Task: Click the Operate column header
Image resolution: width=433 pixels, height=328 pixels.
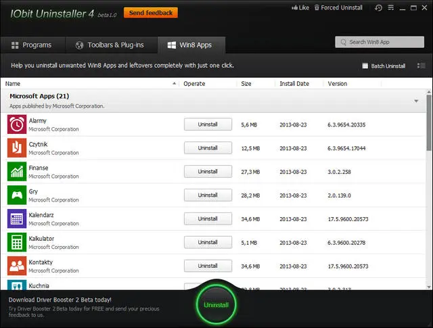Action: pyautogui.click(x=194, y=84)
